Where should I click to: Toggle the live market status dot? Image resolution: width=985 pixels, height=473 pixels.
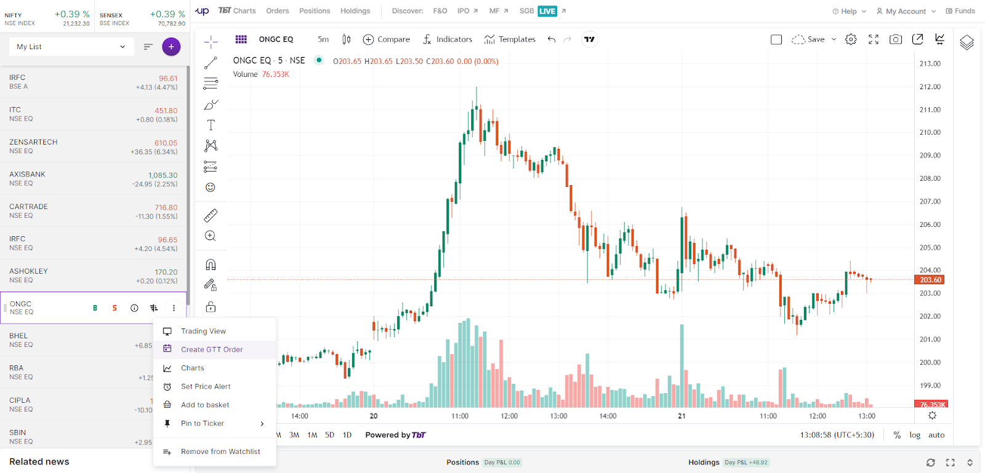pos(319,60)
